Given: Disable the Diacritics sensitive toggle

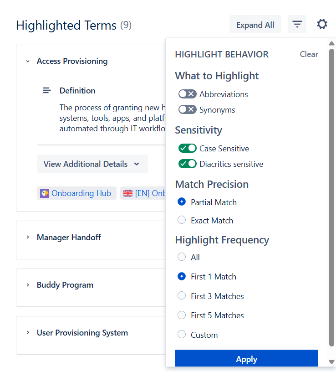Looking at the screenshot, I should pyautogui.click(x=188, y=164).
